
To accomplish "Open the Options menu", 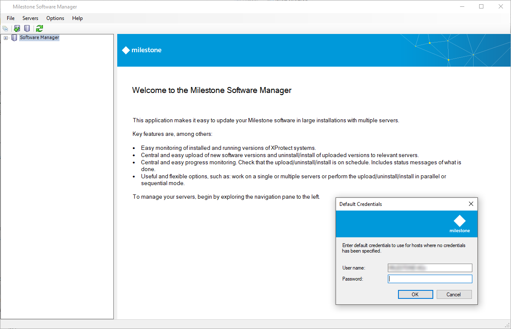I will 55,18.
